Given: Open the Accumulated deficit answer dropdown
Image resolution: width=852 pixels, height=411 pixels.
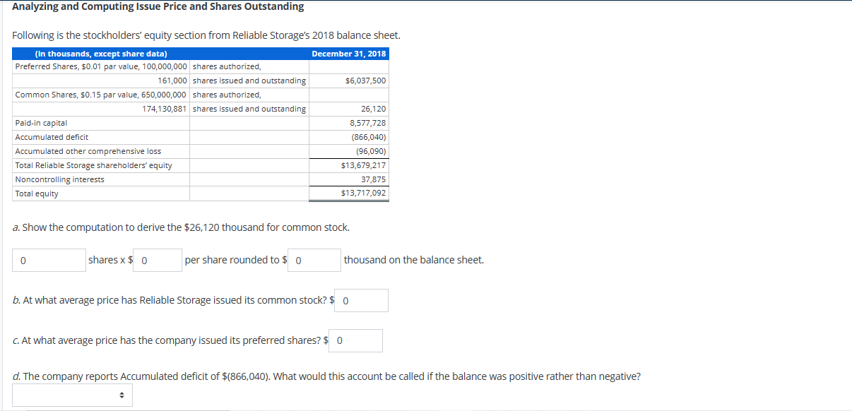Looking at the screenshot, I should (72, 395).
